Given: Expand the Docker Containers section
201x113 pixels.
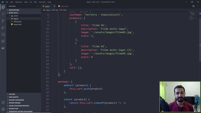Looking at the screenshot, I should (x=24, y=100).
